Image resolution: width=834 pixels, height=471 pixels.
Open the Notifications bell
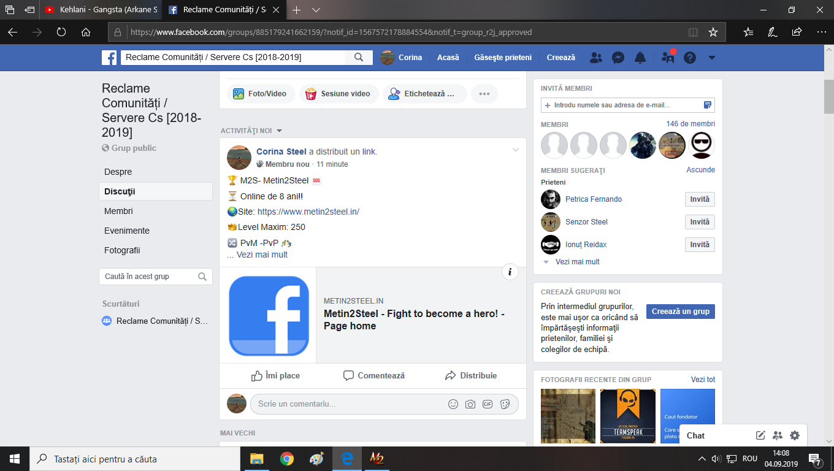coord(640,58)
